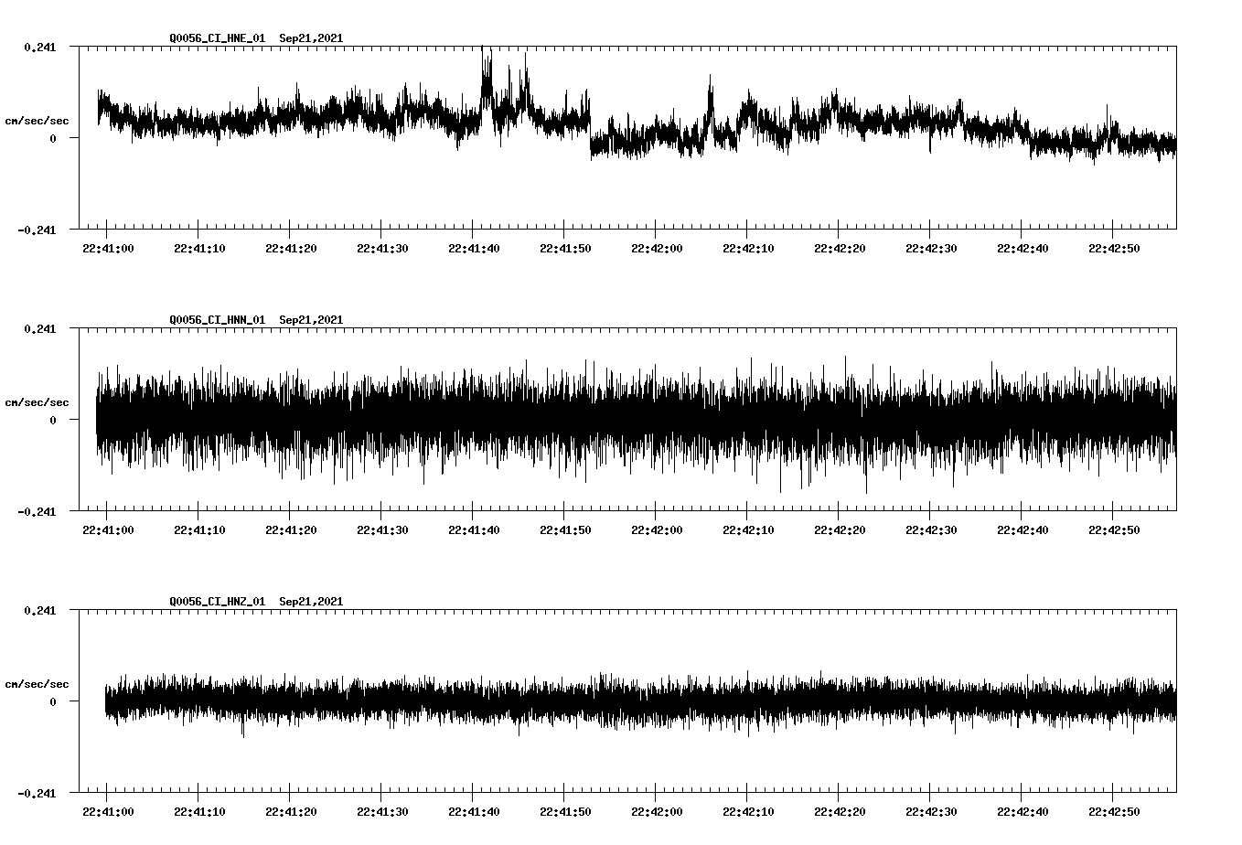
Task: Click 22:42:50 time label under HNE plot
Action: point(1114,248)
